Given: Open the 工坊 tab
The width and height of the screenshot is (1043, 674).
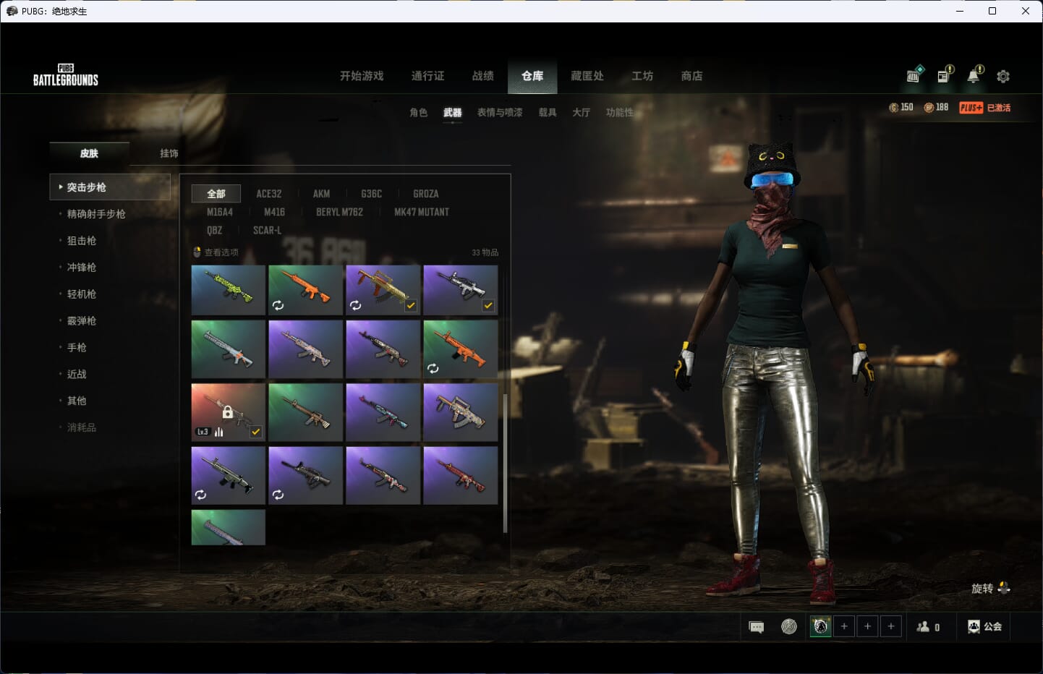Looking at the screenshot, I should pyautogui.click(x=642, y=76).
